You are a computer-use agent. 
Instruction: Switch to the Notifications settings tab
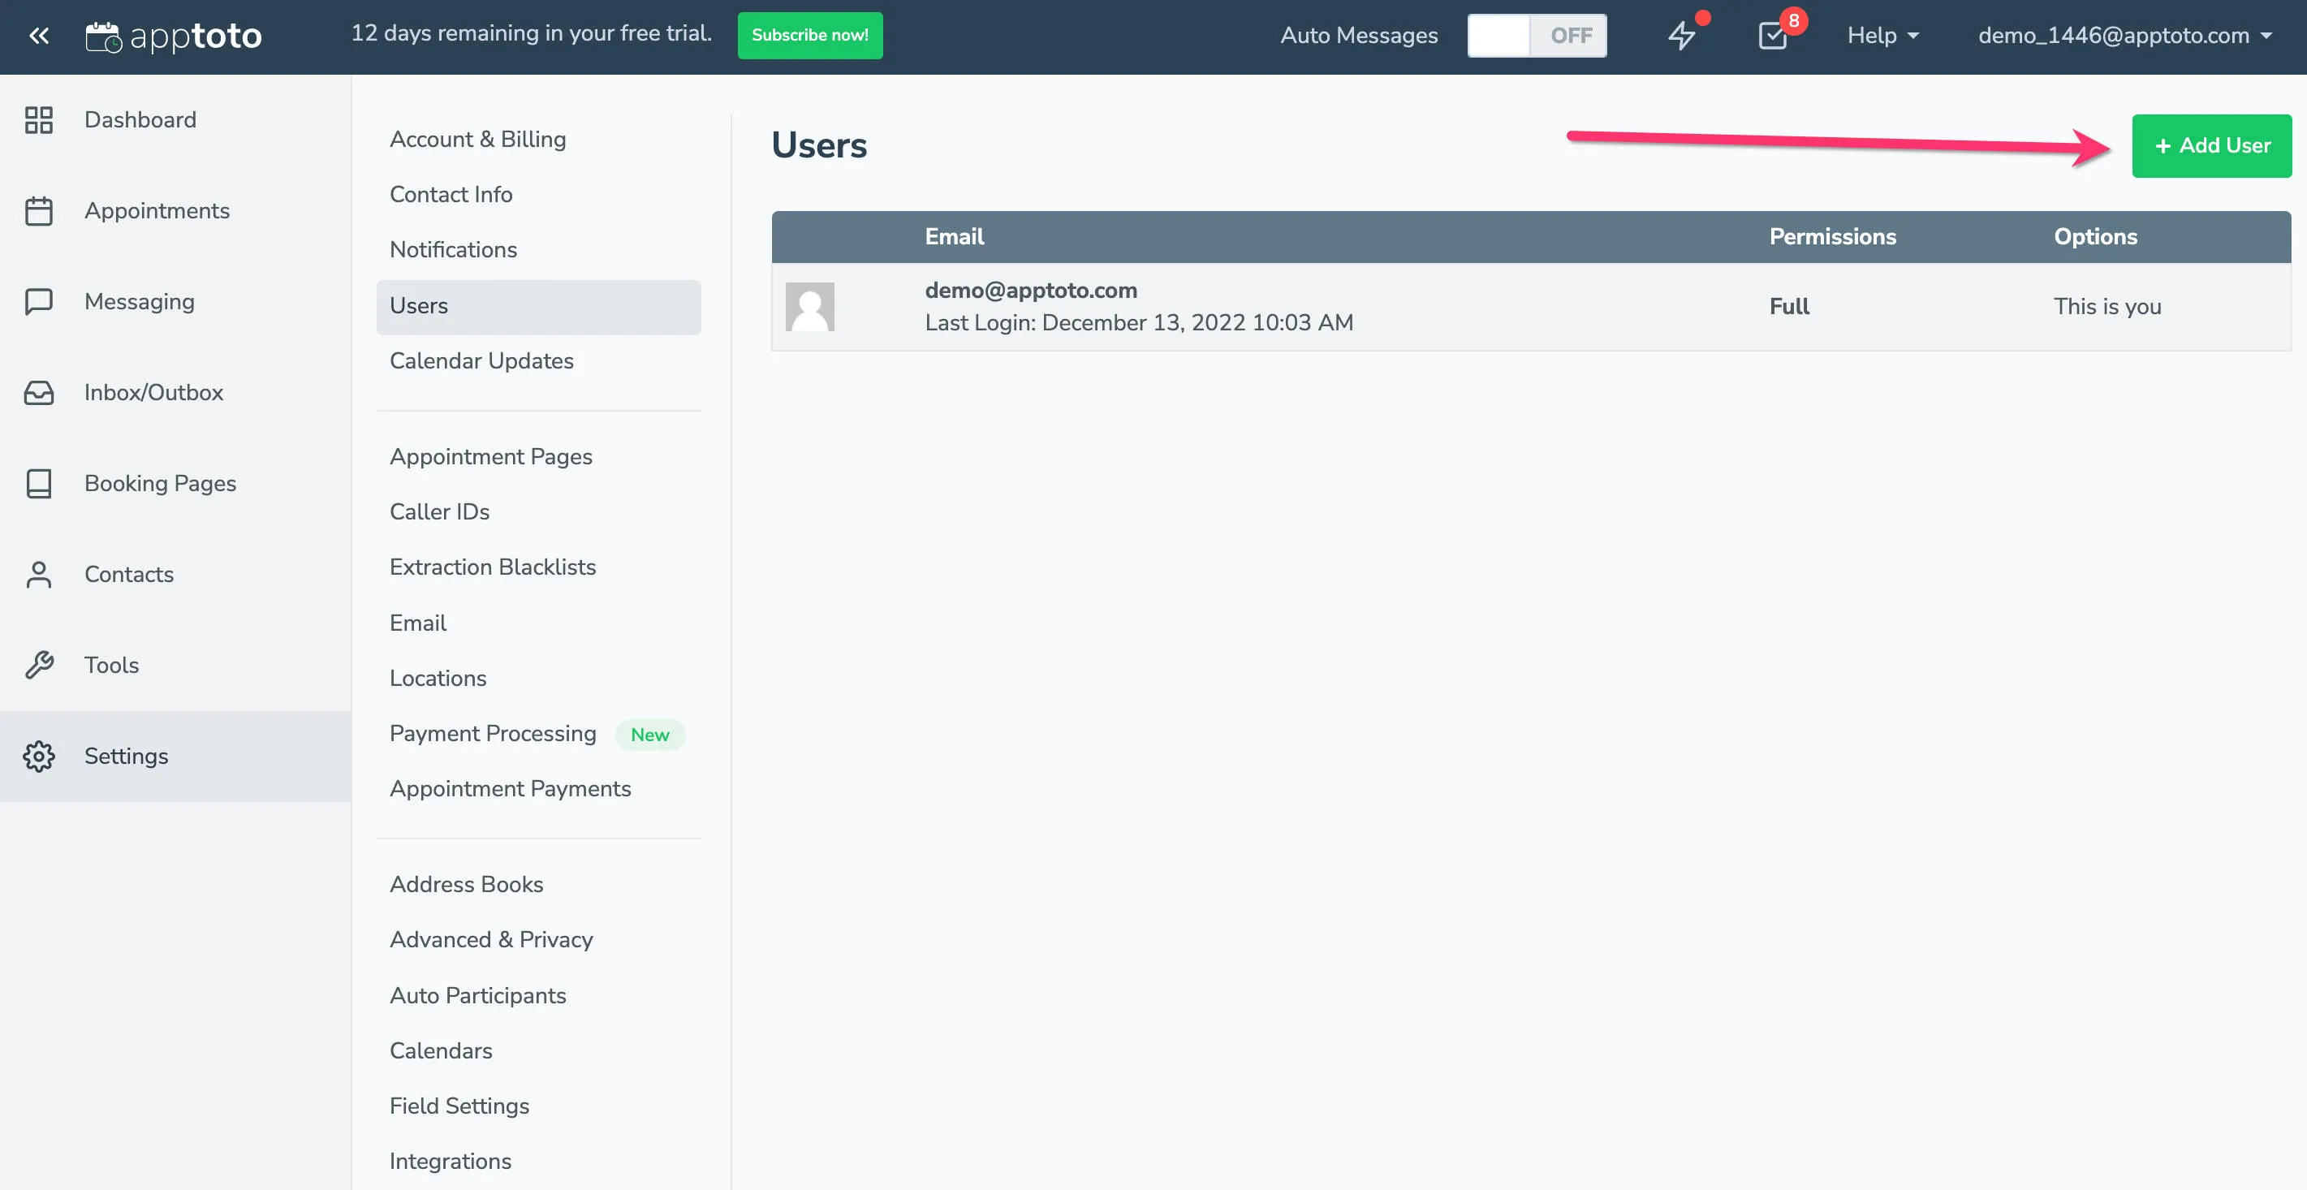click(453, 250)
